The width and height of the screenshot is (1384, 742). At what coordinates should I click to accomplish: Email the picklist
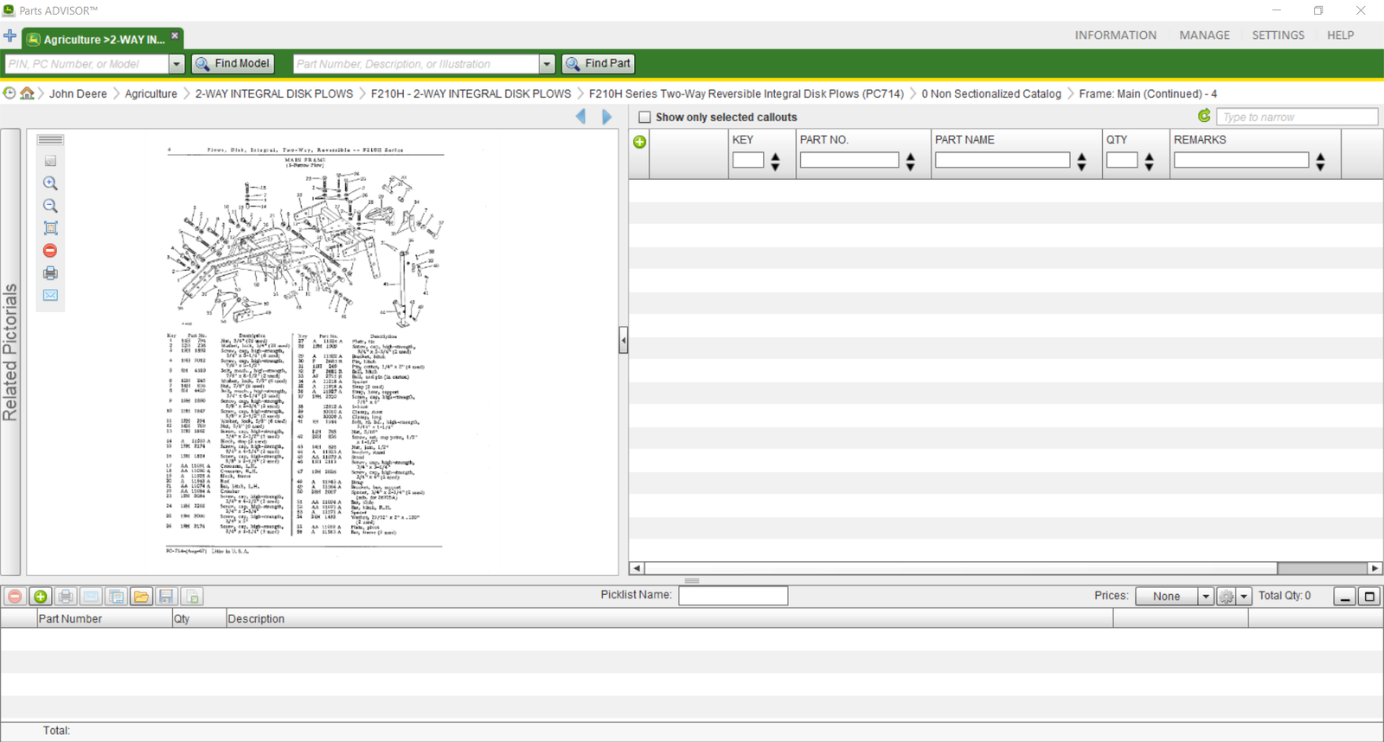(x=91, y=597)
